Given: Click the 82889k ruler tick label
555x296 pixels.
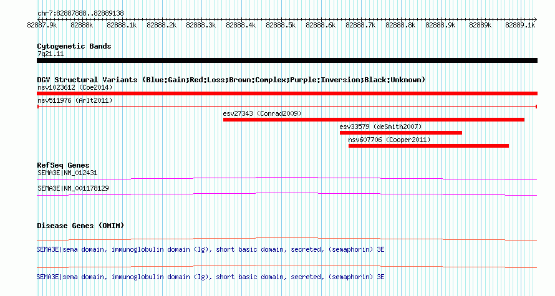Looking at the screenshot, I should (x=480, y=25).
